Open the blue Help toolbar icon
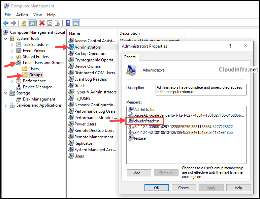This screenshot has height=199, width=260. point(68,23)
